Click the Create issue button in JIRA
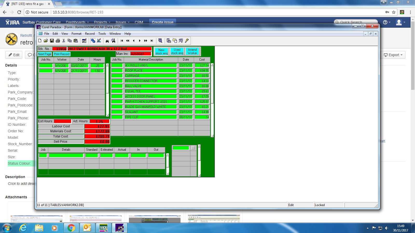This screenshot has height=233, width=415. click(x=163, y=22)
